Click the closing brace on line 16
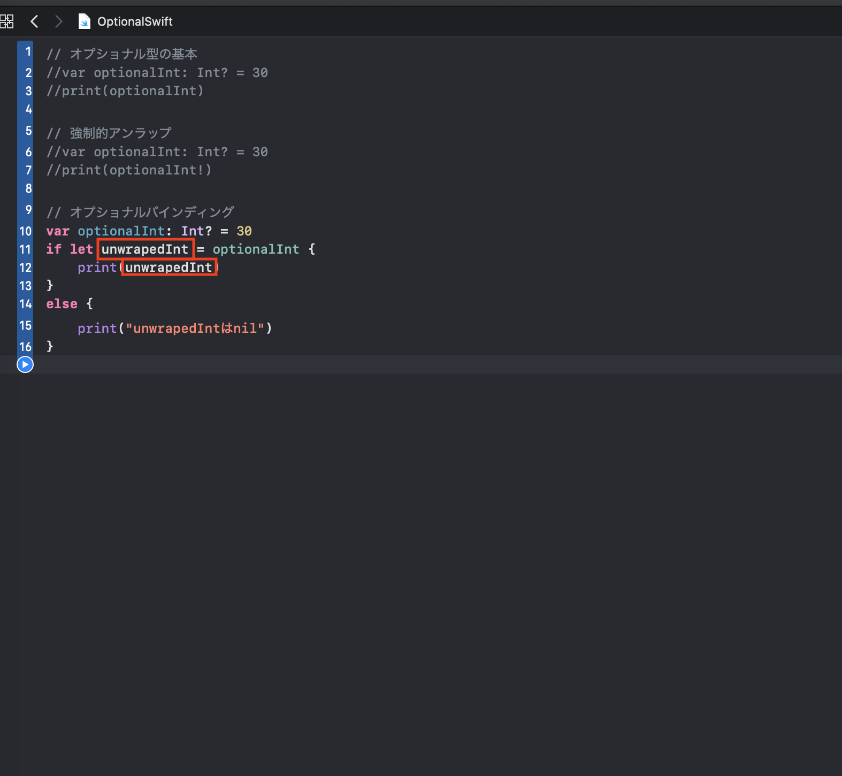The width and height of the screenshot is (842, 776). [x=50, y=347]
